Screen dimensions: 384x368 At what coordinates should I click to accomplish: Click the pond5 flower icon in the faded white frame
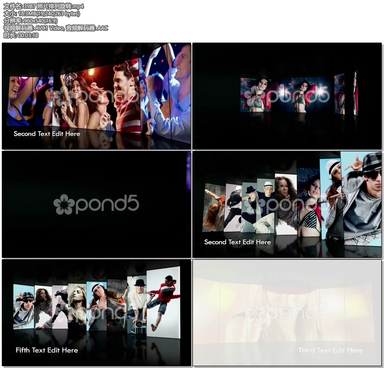pos(254,313)
